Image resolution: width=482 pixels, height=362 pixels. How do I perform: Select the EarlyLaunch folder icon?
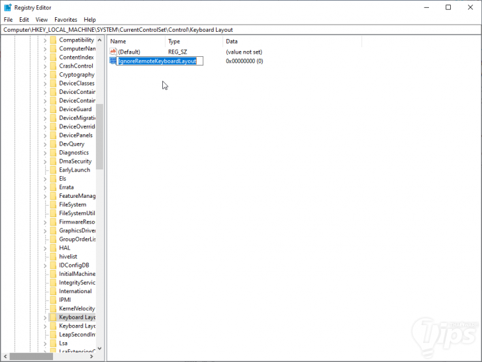pyautogui.click(x=54, y=170)
